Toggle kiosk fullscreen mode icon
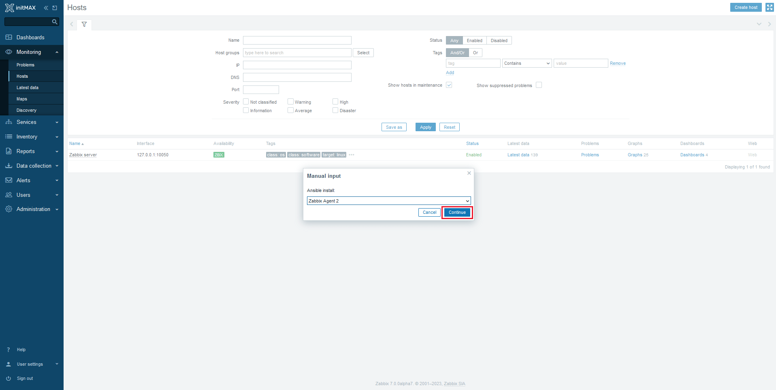The height and width of the screenshot is (390, 776). [770, 7]
